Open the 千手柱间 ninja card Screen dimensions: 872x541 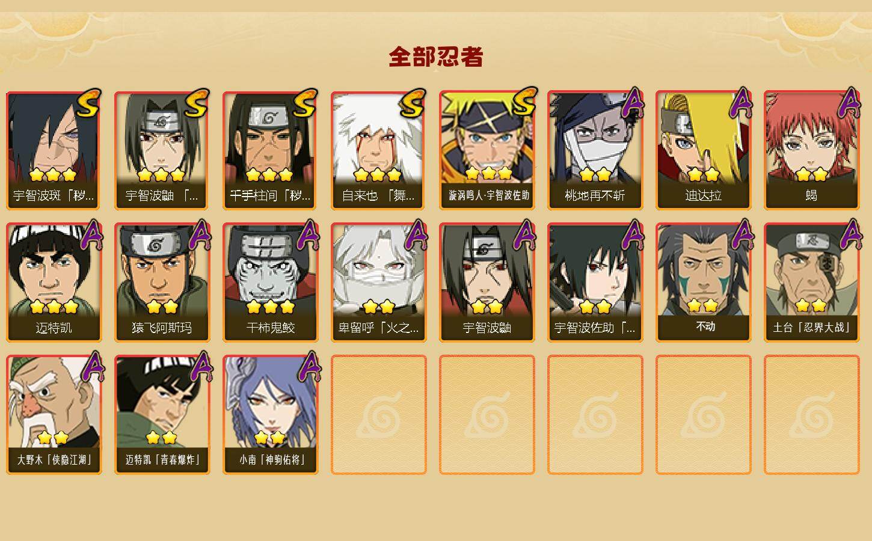pyautogui.click(x=270, y=150)
